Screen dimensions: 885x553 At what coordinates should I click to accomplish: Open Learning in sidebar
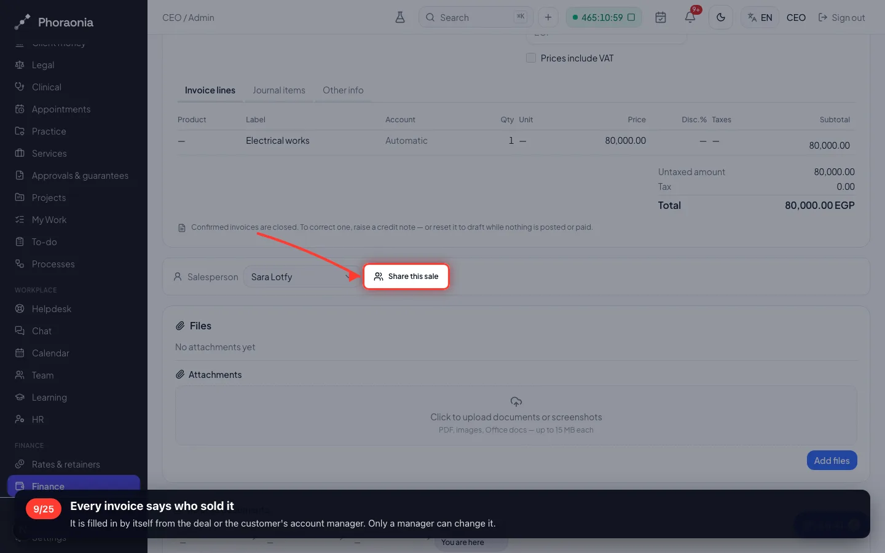[x=74, y=397]
